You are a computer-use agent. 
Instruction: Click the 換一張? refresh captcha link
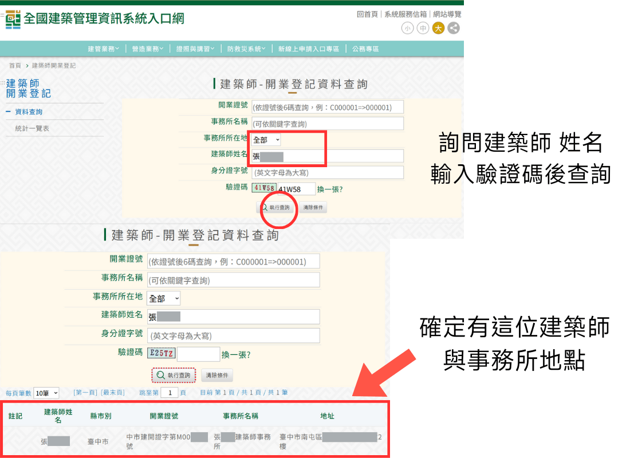point(330,189)
